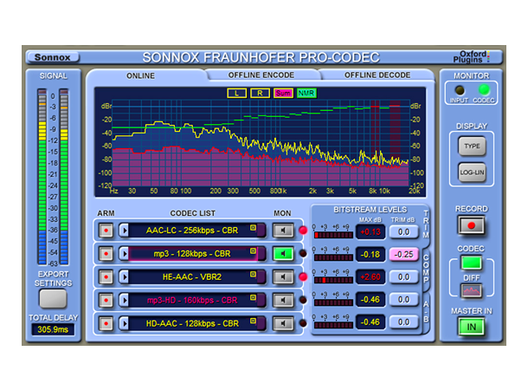
Task: Toggle the R channel display
Action: (260, 93)
